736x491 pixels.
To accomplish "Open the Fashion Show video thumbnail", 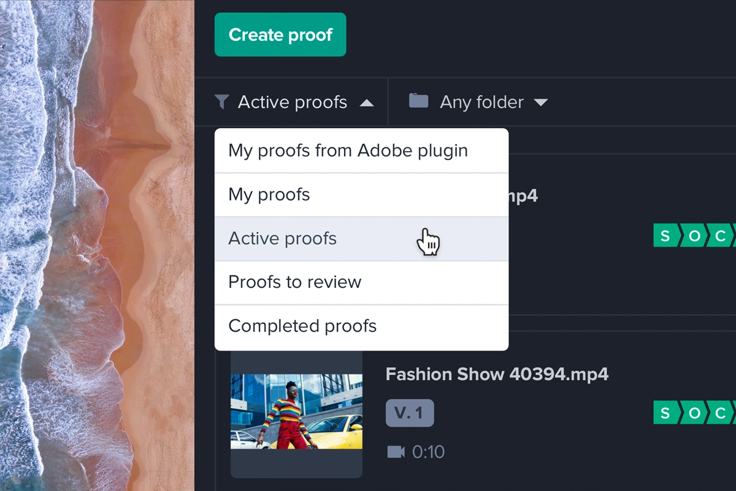I will (x=296, y=411).
